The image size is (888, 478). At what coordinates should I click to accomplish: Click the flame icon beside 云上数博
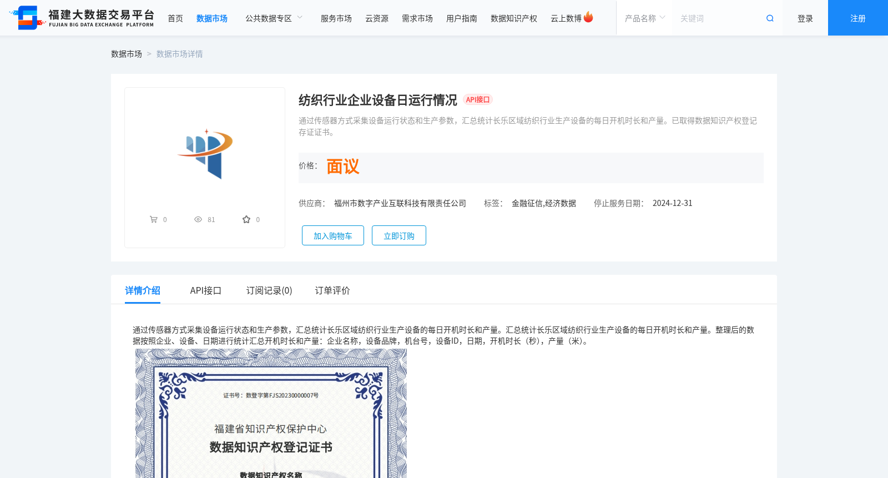click(588, 17)
